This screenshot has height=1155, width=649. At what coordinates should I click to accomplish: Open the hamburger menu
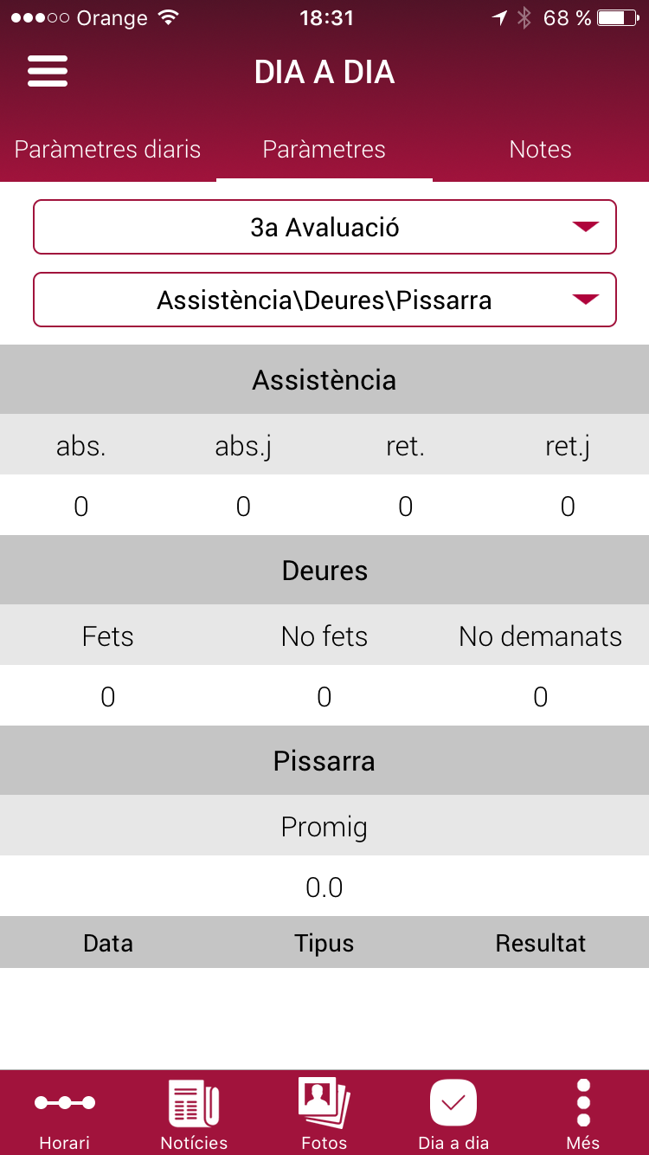coord(48,71)
